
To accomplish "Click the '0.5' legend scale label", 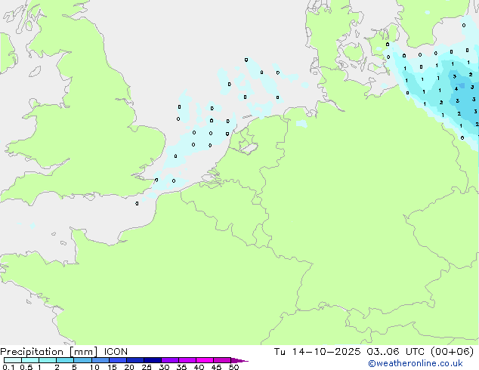I will point(26,367).
